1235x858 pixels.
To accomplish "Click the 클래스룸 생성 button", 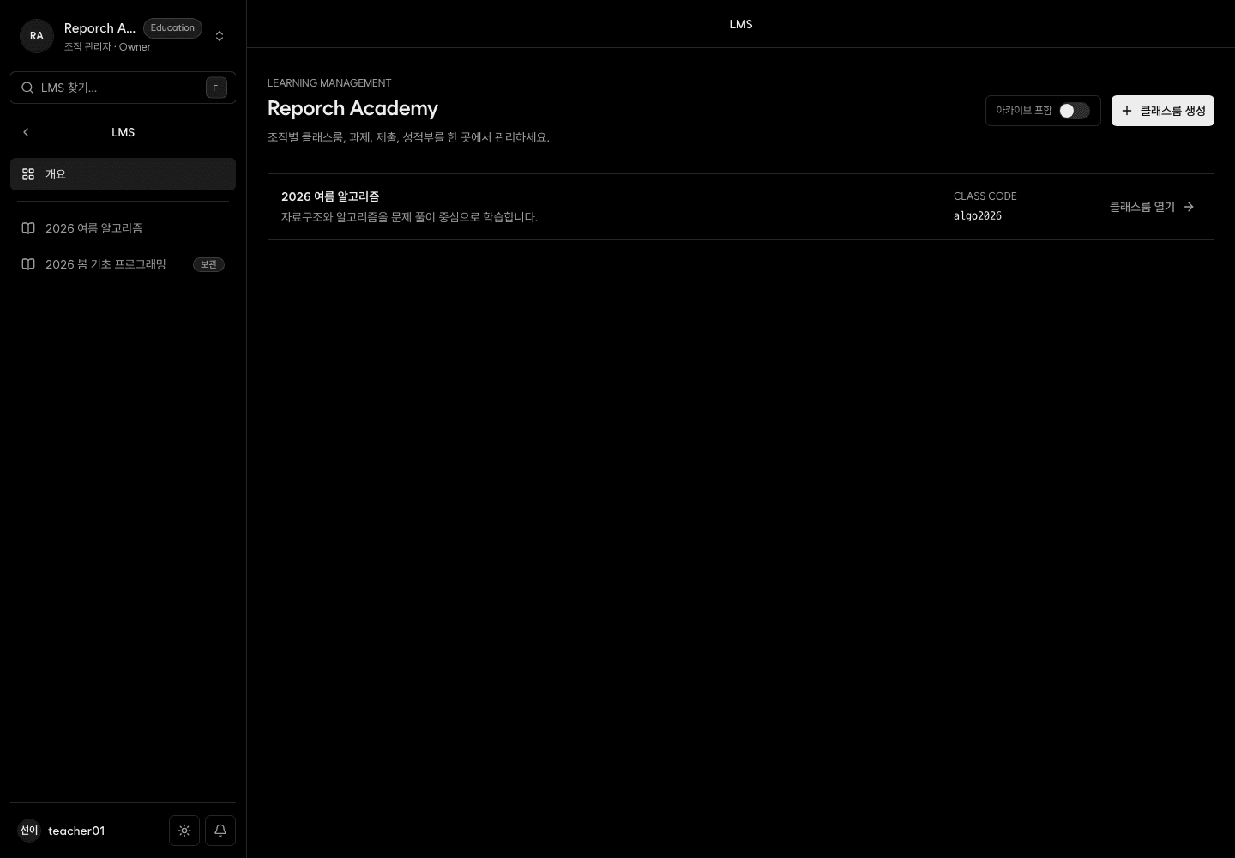I will pos(1163,111).
